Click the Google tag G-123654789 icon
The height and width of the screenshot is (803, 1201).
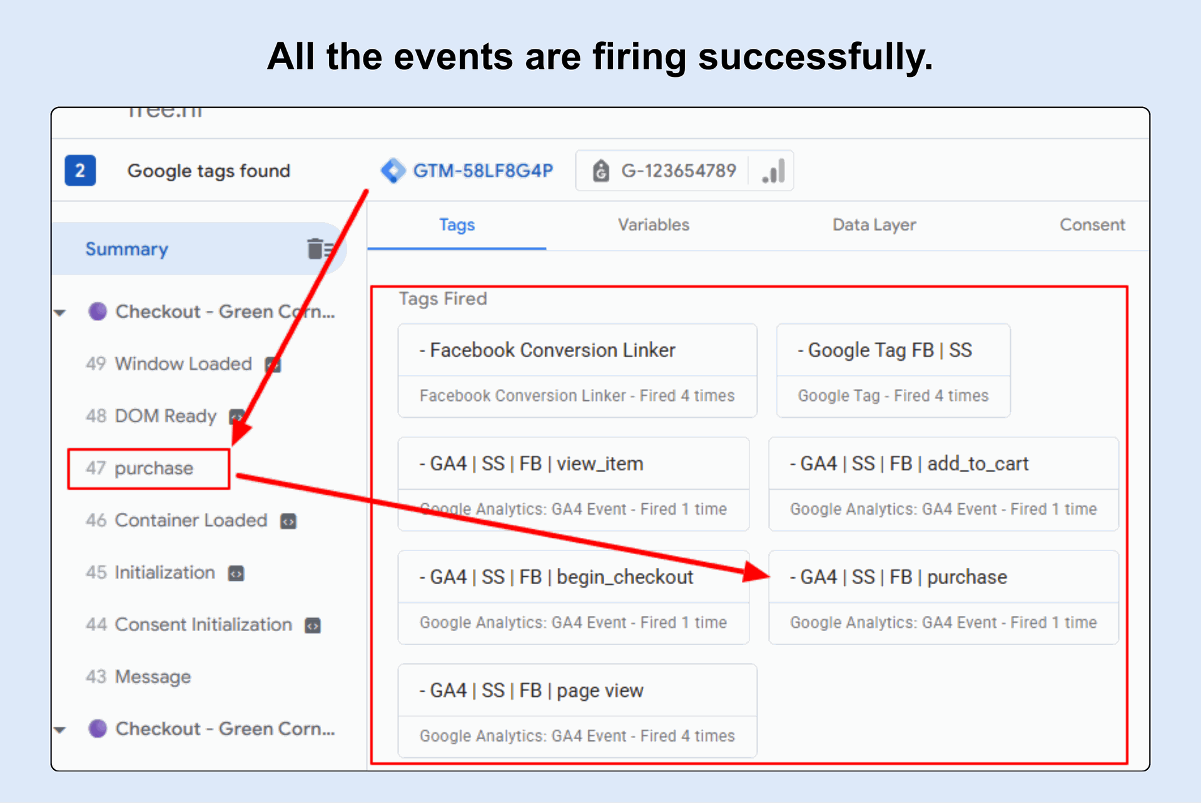pyautogui.click(x=600, y=170)
